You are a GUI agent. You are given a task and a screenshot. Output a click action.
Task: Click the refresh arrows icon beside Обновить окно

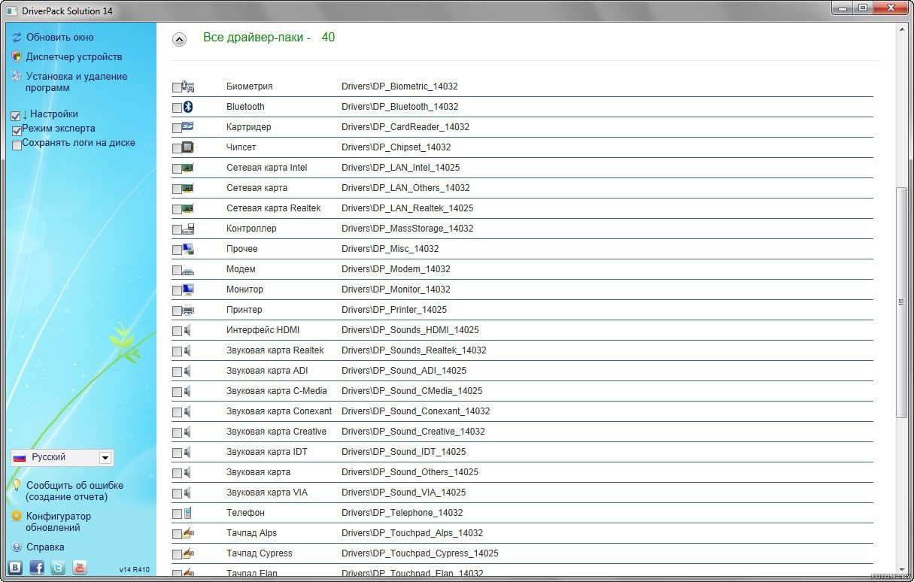click(x=17, y=37)
